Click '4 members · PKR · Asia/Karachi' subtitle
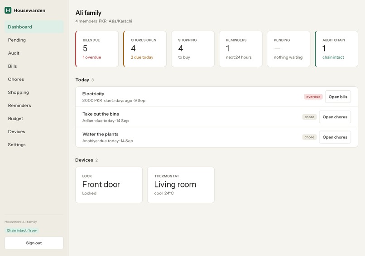The height and width of the screenshot is (256, 365). pyautogui.click(x=104, y=21)
